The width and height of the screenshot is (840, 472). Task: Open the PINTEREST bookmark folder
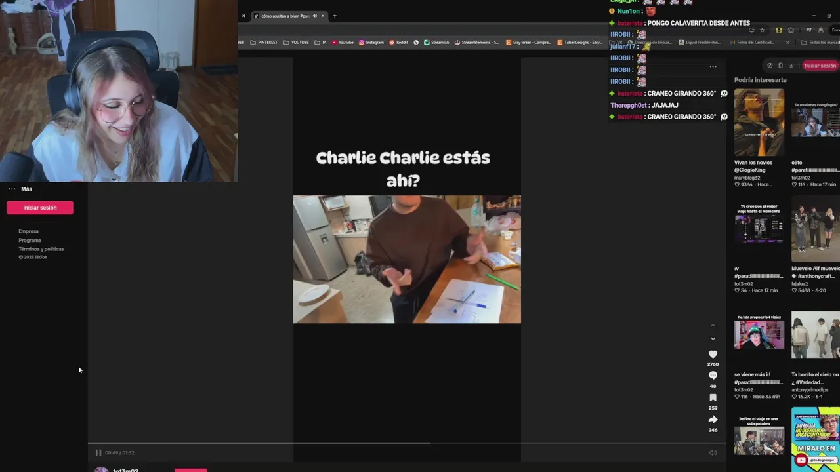tap(264, 42)
